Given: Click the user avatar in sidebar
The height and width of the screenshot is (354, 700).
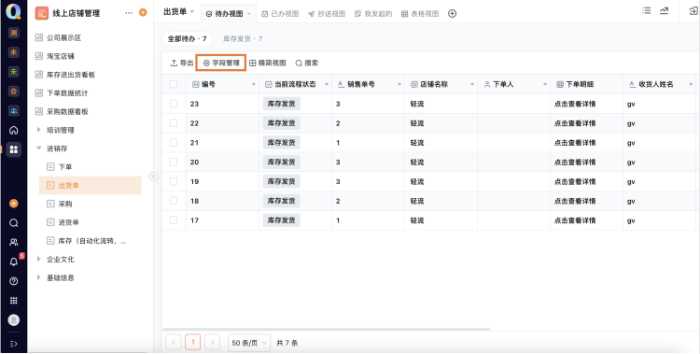Looking at the screenshot, I should point(14,320).
